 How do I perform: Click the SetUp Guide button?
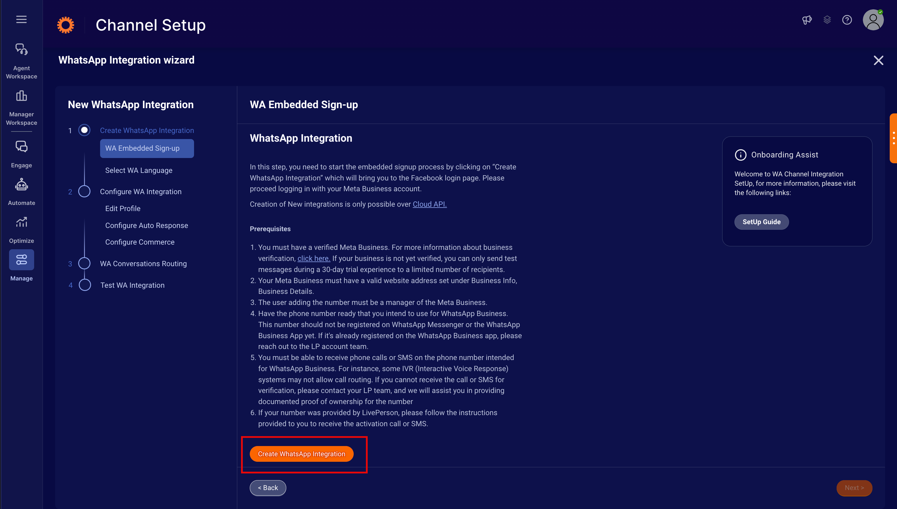pyautogui.click(x=762, y=222)
